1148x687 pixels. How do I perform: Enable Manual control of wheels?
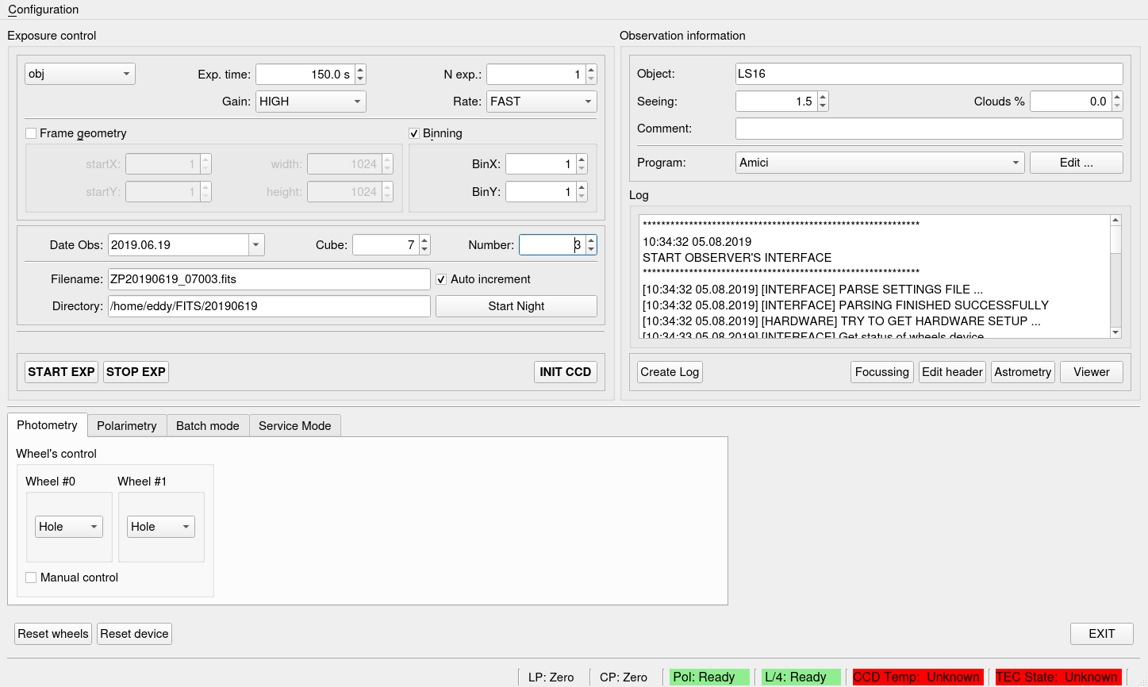[32, 578]
